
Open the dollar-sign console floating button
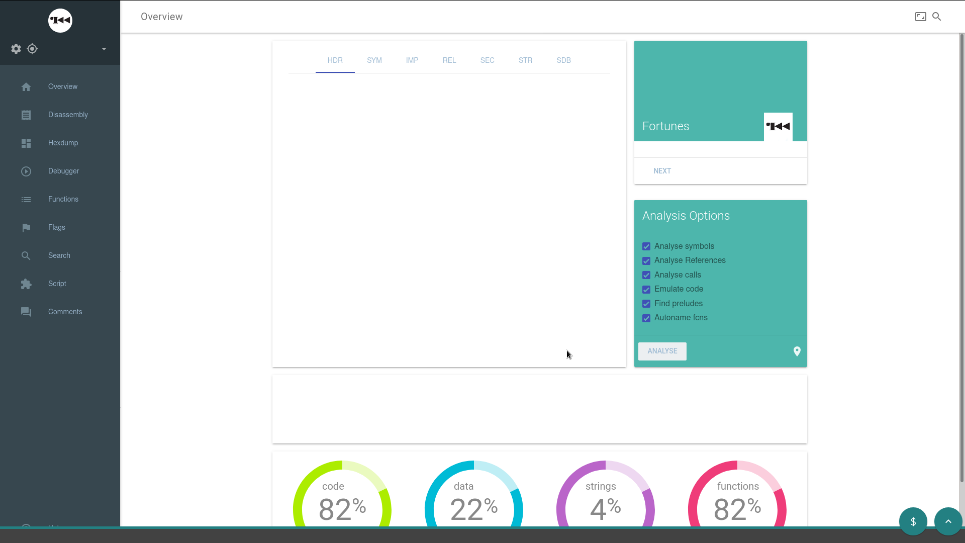click(x=913, y=521)
